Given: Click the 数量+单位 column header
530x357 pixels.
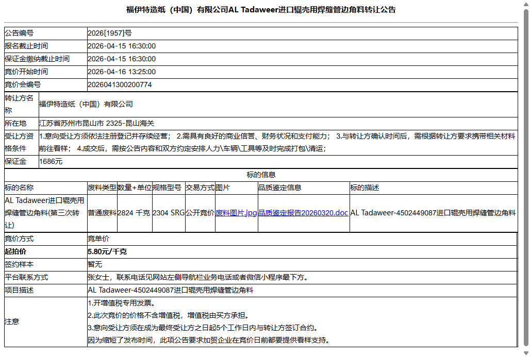Looking at the screenshot, I should [x=135, y=188].
